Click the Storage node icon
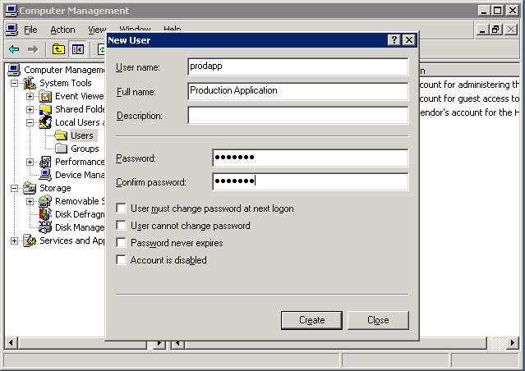 [x=30, y=188]
